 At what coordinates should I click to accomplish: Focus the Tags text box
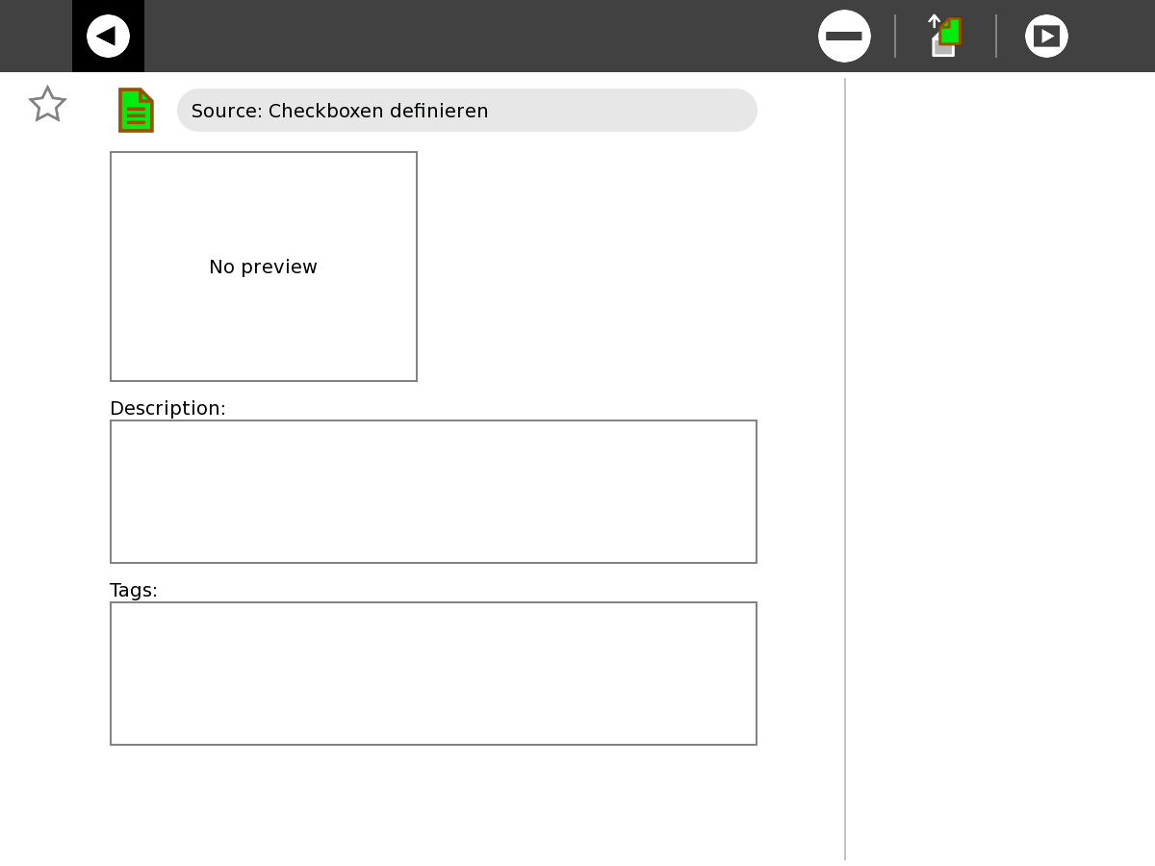point(433,674)
